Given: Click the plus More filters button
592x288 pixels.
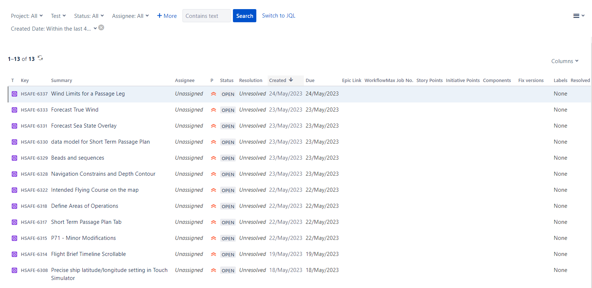Looking at the screenshot, I should tap(167, 16).
